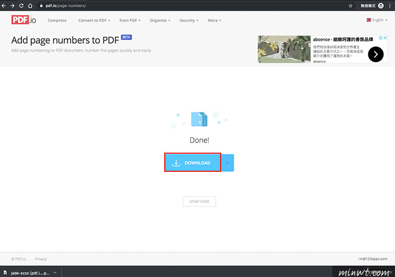This screenshot has width=395, height=277.
Task: Click the ad info icon
Action: pyautogui.click(x=381, y=38)
